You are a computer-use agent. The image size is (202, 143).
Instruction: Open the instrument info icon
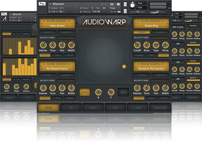[x=118, y=4]
